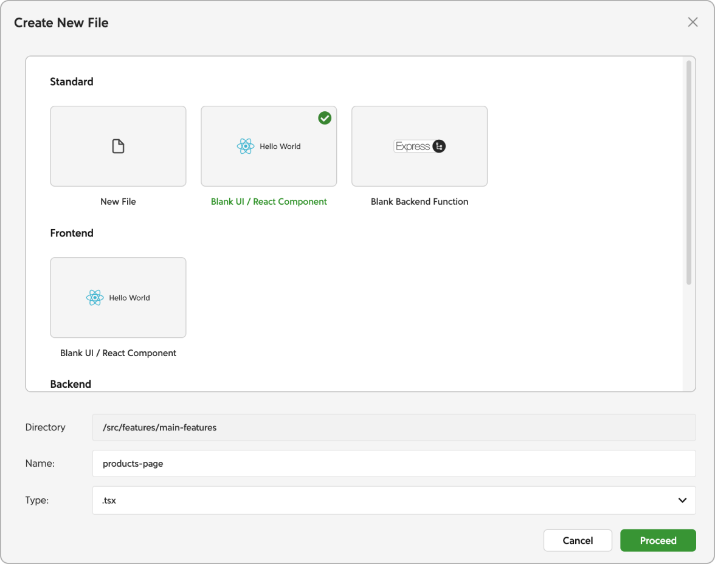Click the 'Frontend' section heading

(72, 233)
